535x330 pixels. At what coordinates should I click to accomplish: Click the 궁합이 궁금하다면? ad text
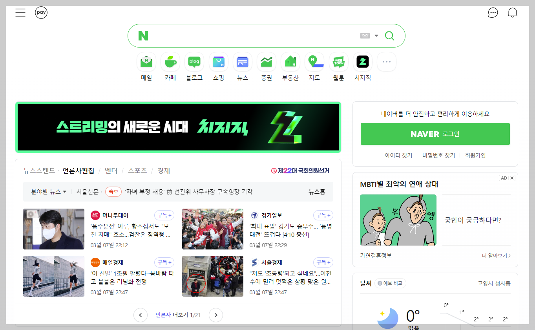click(x=473, y=220)
